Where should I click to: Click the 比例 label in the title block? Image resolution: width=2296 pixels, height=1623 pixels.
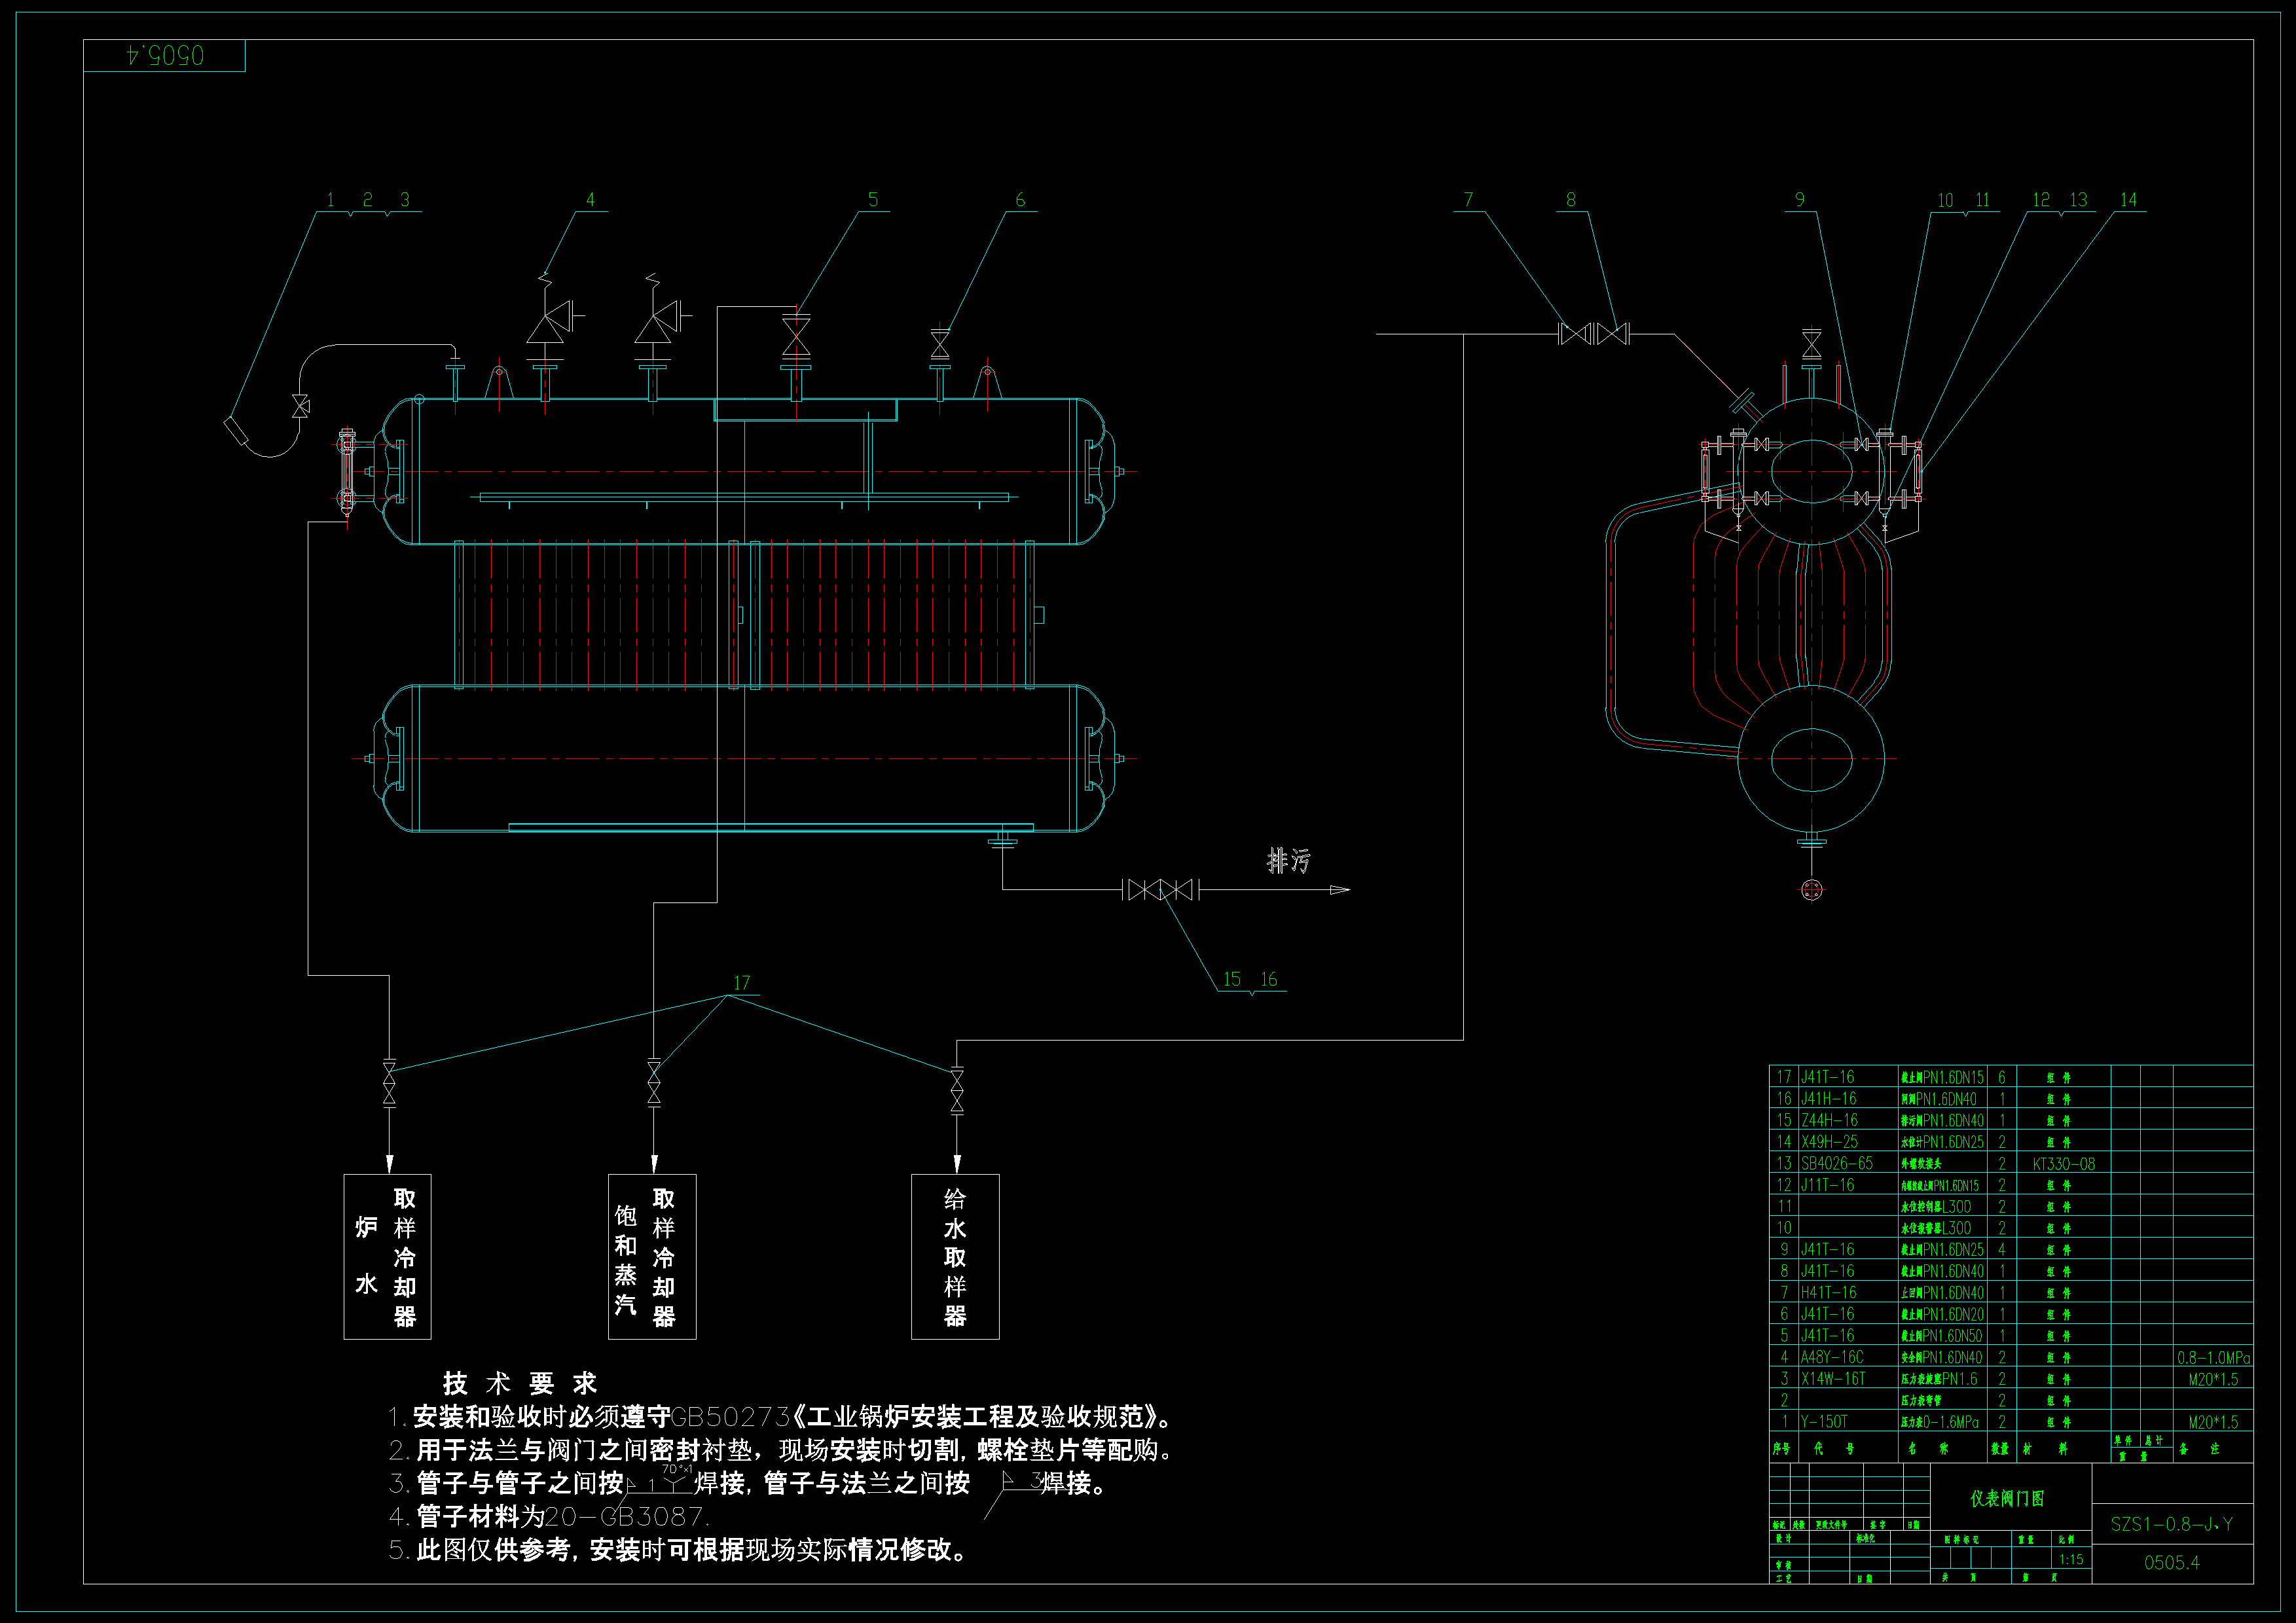point(2066,1539)
